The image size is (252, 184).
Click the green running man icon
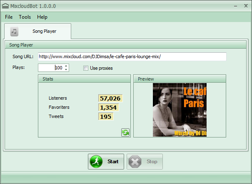[96, 162]
